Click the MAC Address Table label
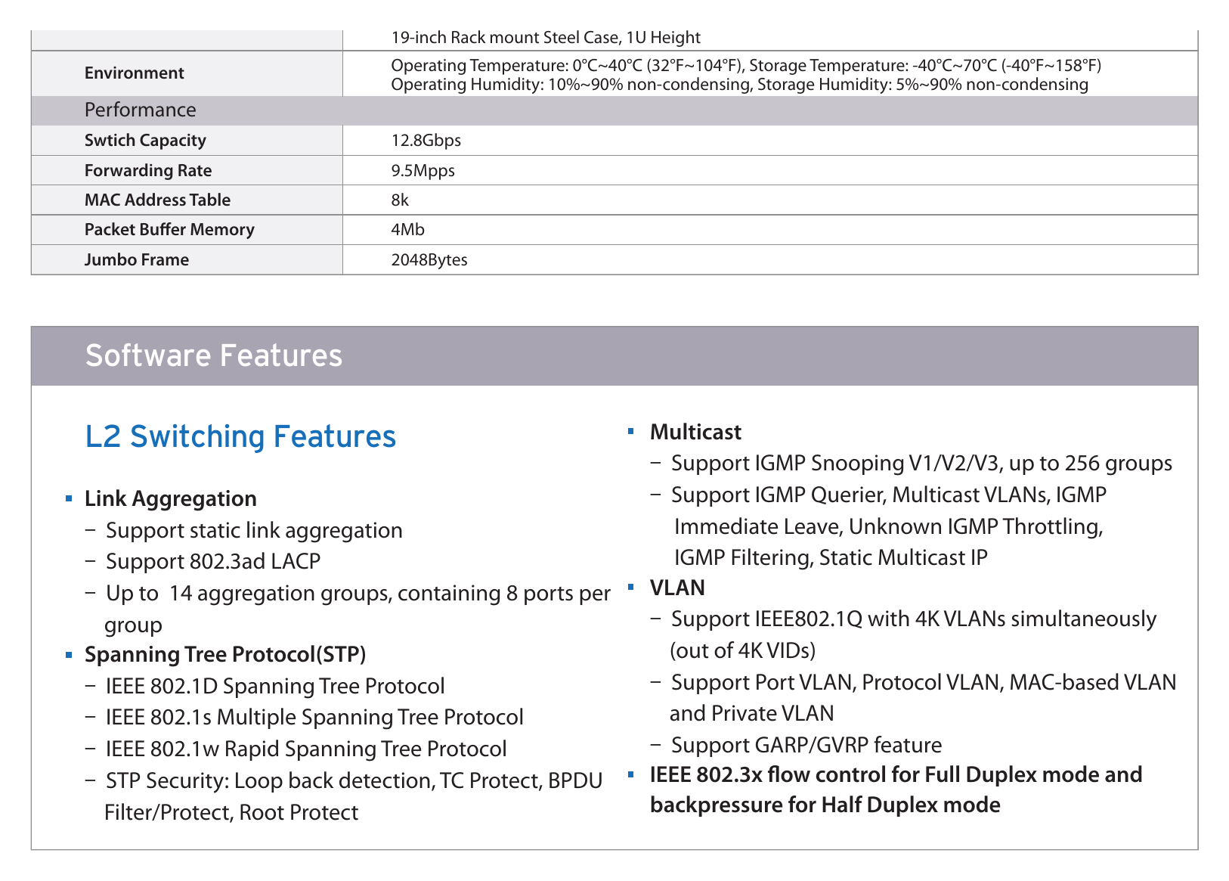The width and height of the screenshot is (1229, 881). point(157,200)
